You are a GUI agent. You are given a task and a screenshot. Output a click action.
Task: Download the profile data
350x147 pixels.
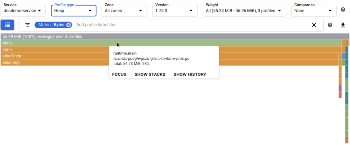click(x=343, y=25)
